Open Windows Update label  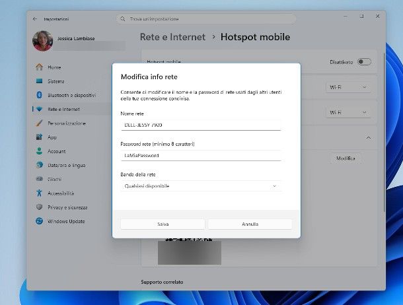66,221
